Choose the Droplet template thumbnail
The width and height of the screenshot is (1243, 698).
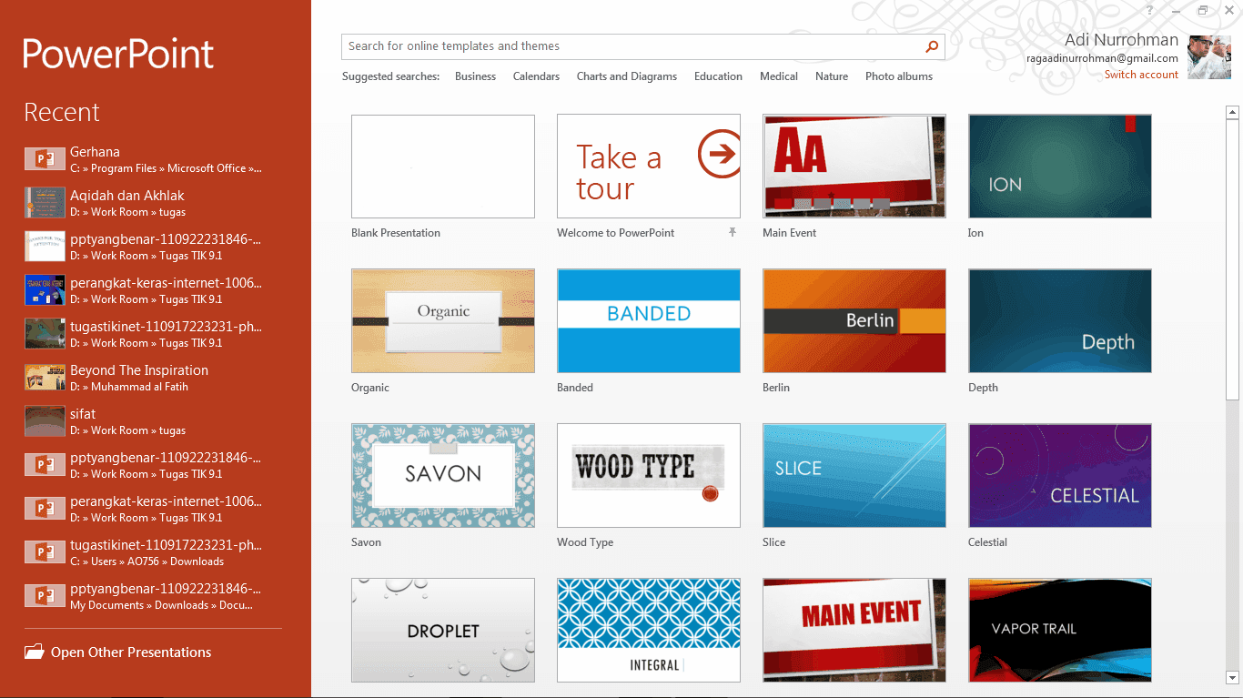click(x=443, y=631)
